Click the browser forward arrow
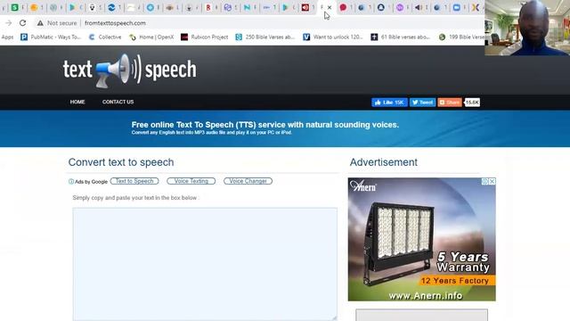The height and width of the screenshot is (321, 570). click(x=8, y=23)
